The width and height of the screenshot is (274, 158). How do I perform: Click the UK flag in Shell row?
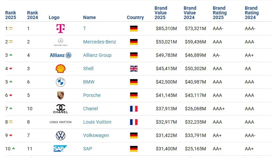tap(133, 68)
